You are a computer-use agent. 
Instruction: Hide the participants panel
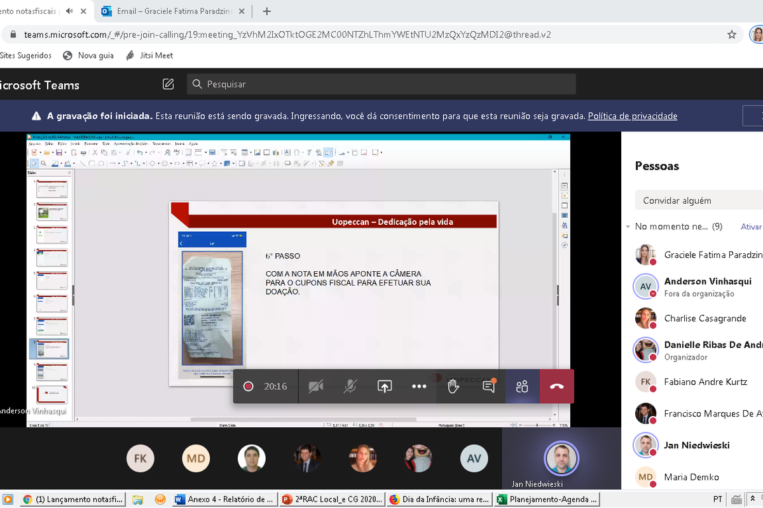[x=523, y=386]
